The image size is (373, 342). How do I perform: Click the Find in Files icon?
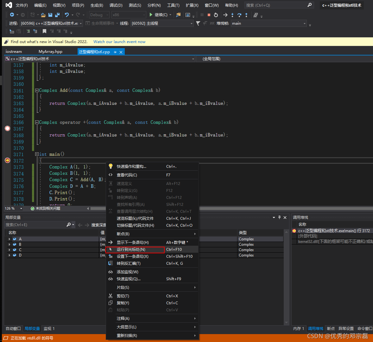178,15
